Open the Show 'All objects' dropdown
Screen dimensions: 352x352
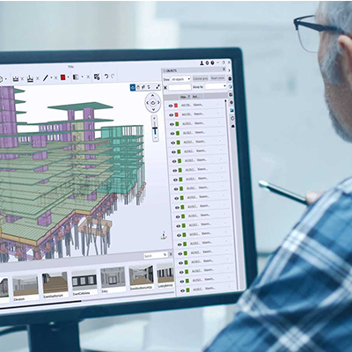coord(180,79)
